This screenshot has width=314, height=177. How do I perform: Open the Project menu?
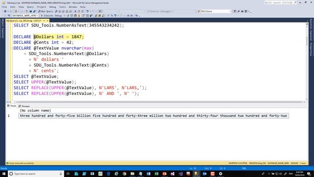pyautogui.click(x=41, y=7)
